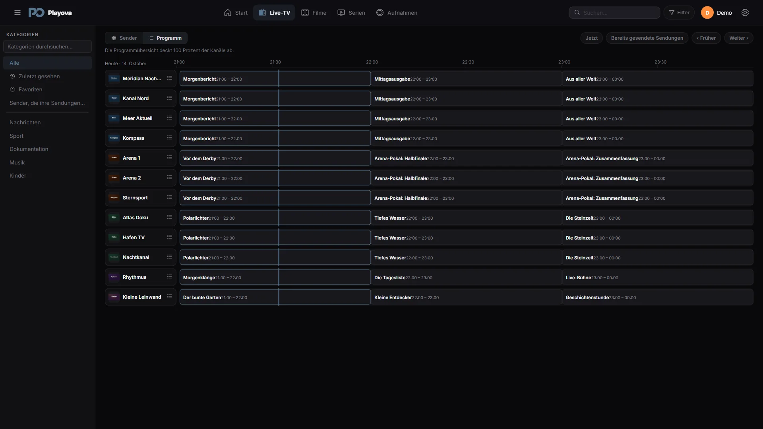Select the Sport category
The image size is (763, 429).
point(47,136)
